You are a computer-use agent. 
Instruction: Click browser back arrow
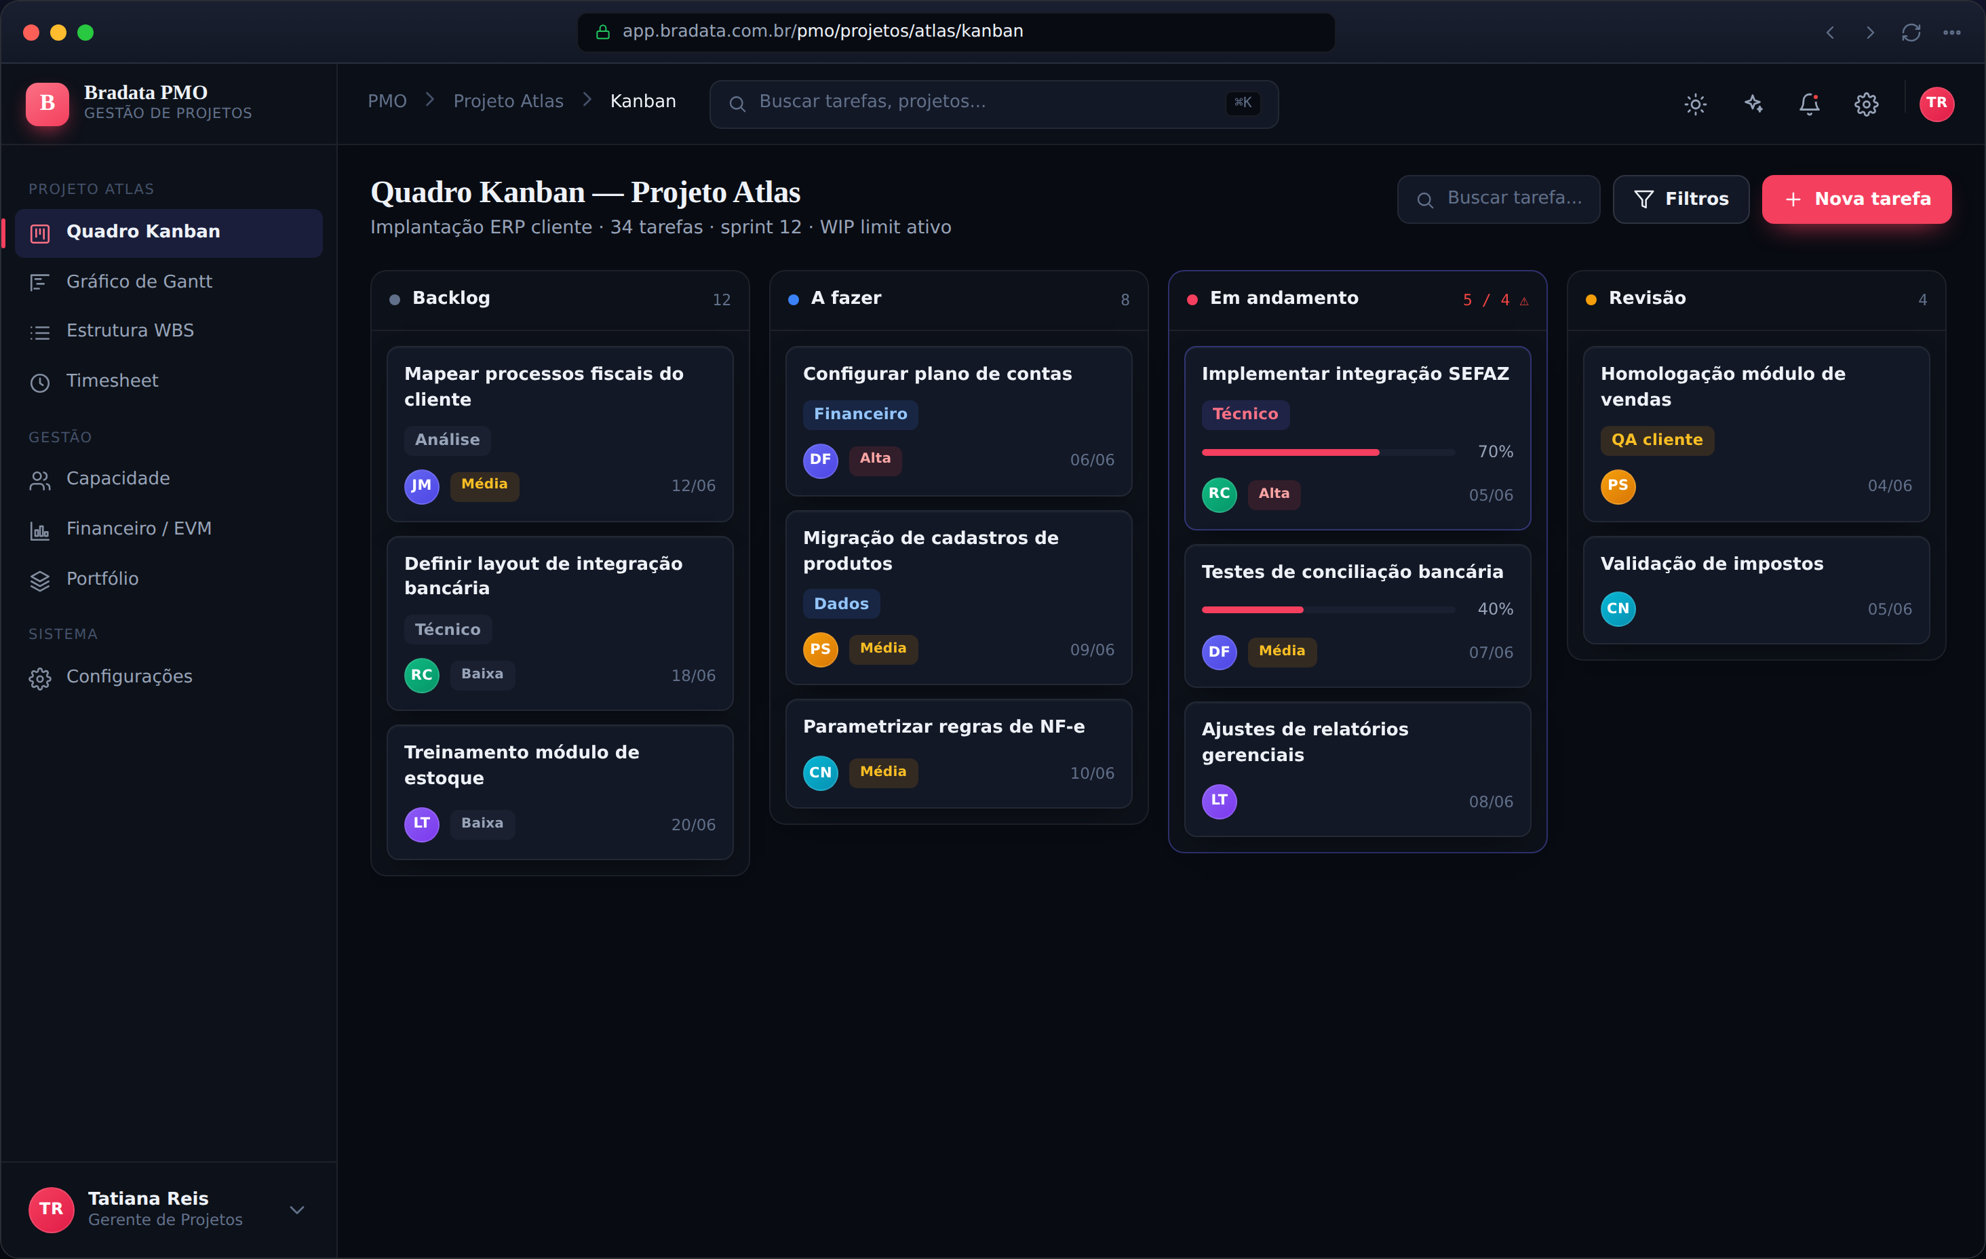1829,32
